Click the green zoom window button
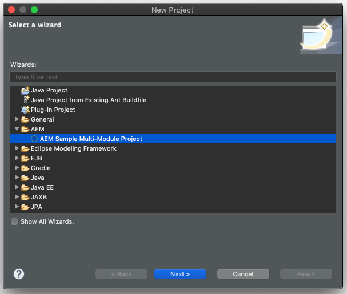 [x=34, y=10]
